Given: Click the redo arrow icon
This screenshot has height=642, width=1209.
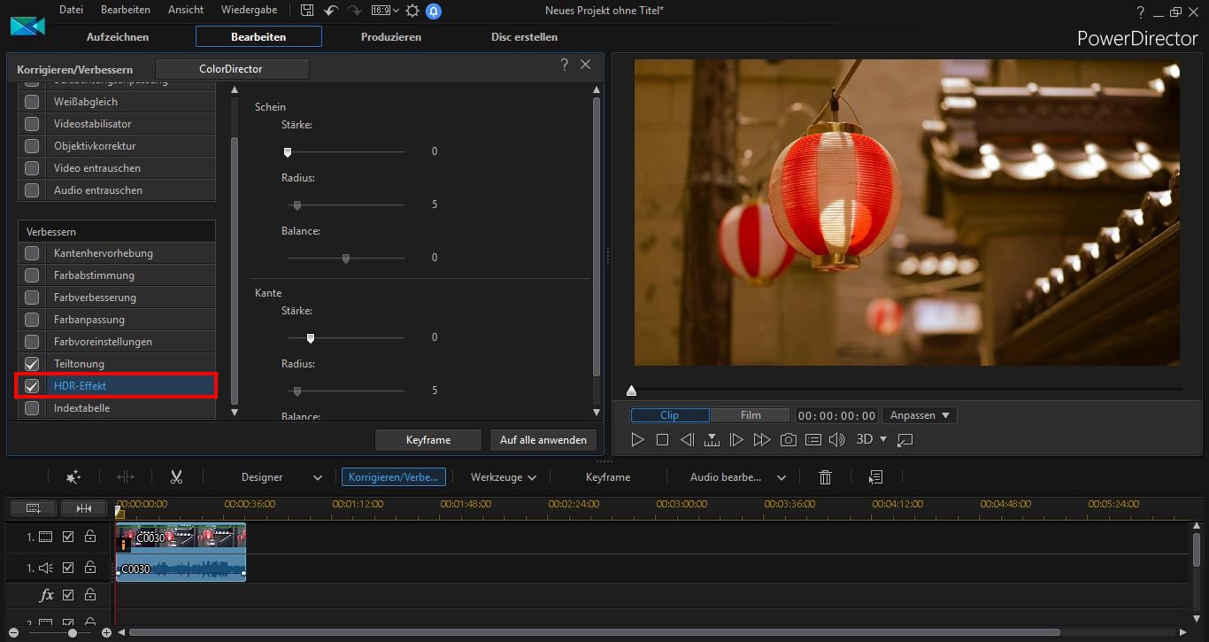Looking at the screenshot, I should point(355,11).
